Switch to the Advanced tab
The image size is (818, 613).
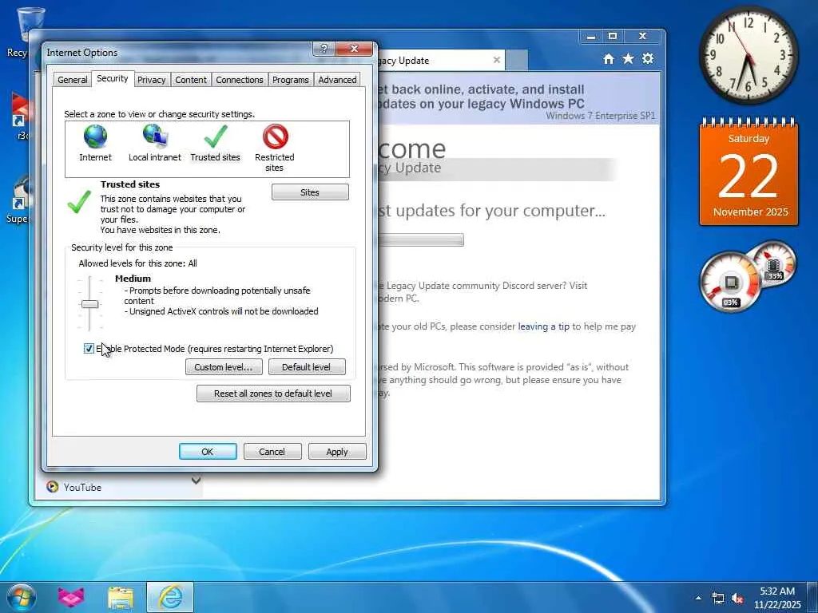[338, 80]
